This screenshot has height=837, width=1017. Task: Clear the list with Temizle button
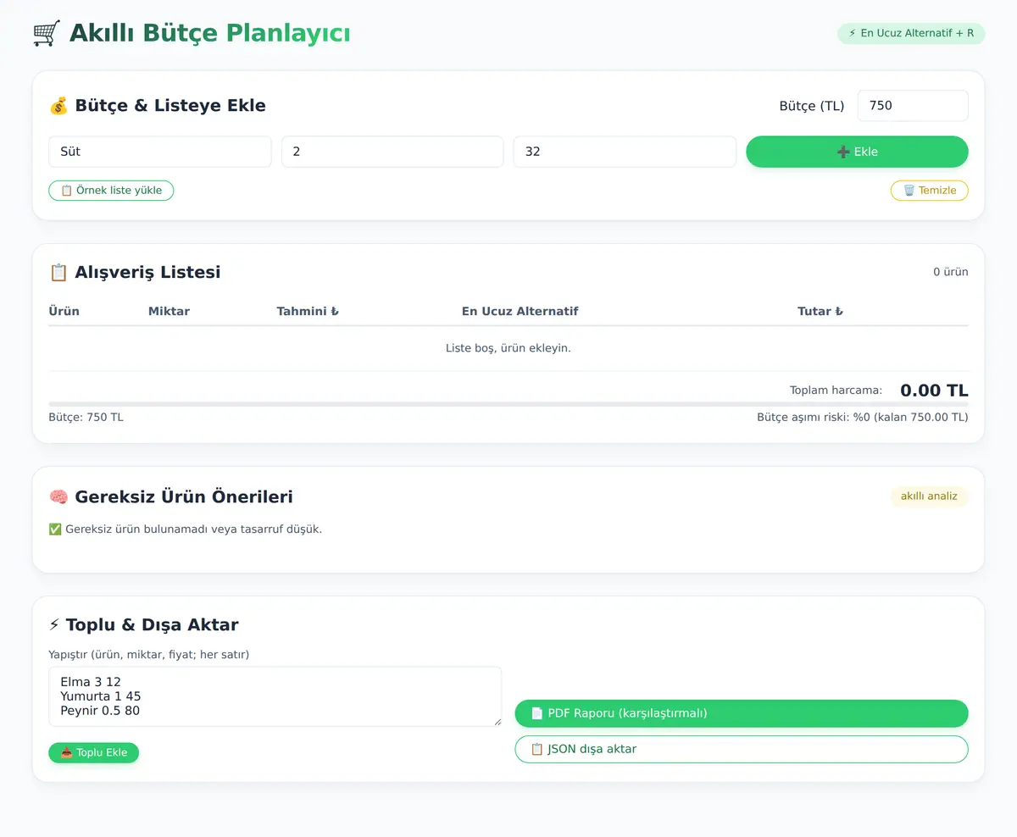pos(930,191)
